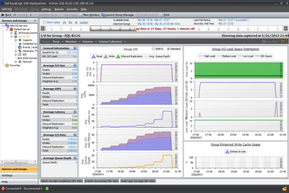This screenshot has width=289, height=193.
Task: Click the Favorites star icon
Action: (7, 65)
